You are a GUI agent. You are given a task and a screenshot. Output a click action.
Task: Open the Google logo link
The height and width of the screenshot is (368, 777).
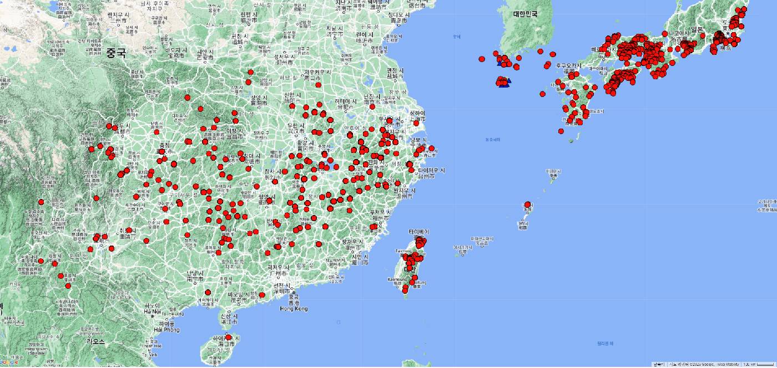click(x=9, y=362)
